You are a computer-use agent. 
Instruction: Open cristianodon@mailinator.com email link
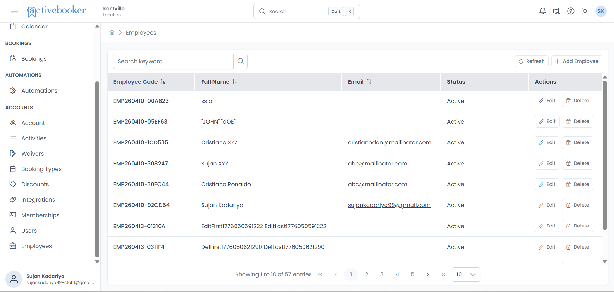(x=390, y=142)
